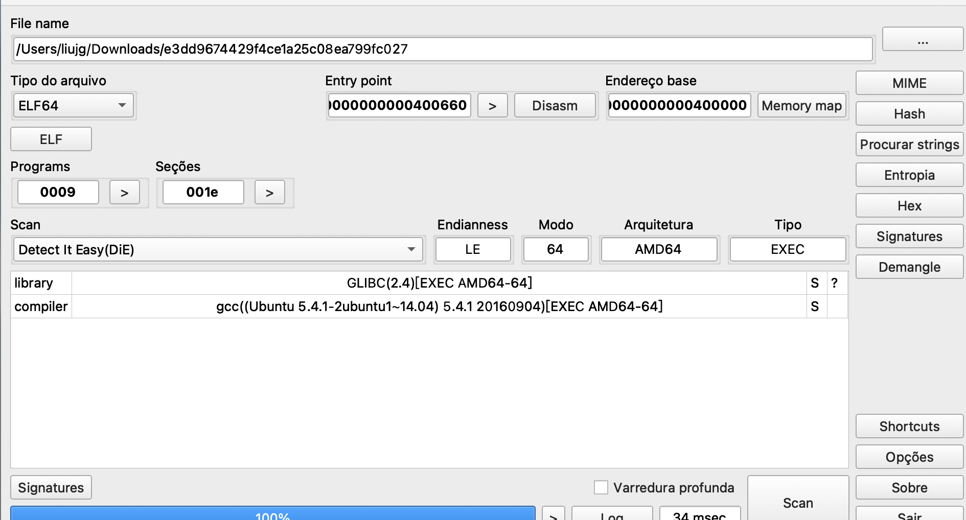Open Programs list with its arrow button
This screenshot has height=520, width=966.
pos(124,193)
